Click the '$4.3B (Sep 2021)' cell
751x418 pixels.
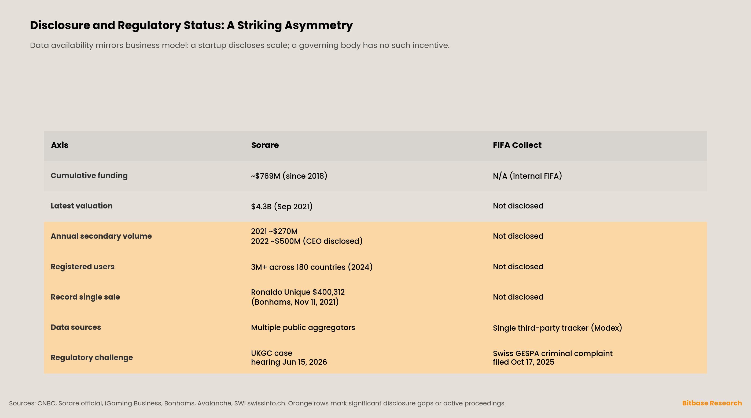282,206
